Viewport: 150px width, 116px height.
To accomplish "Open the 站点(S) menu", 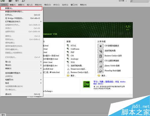I will tap(65, 5).
